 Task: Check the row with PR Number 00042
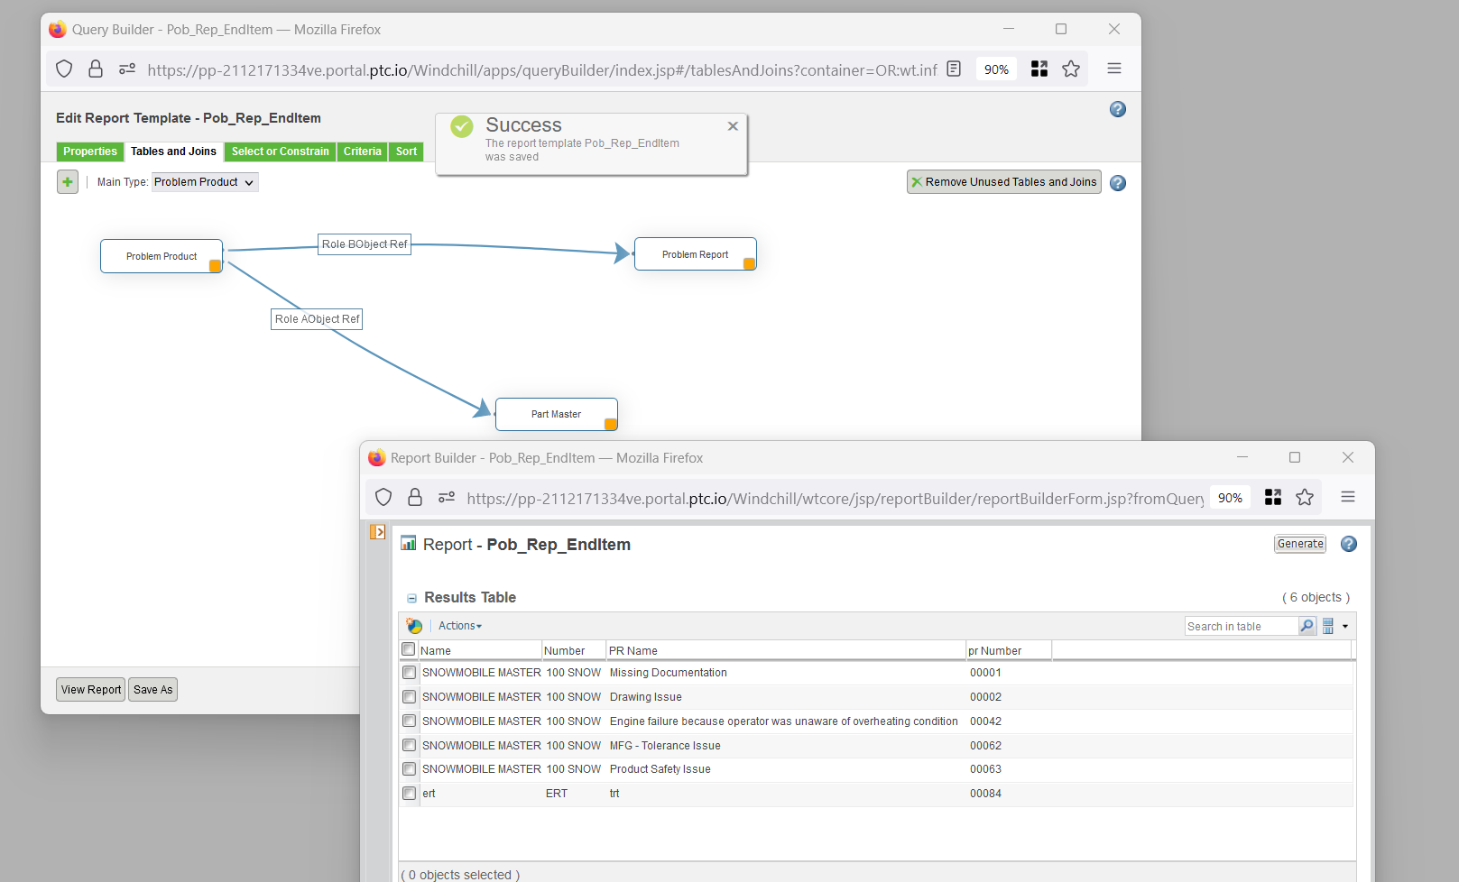pos(409,721)
